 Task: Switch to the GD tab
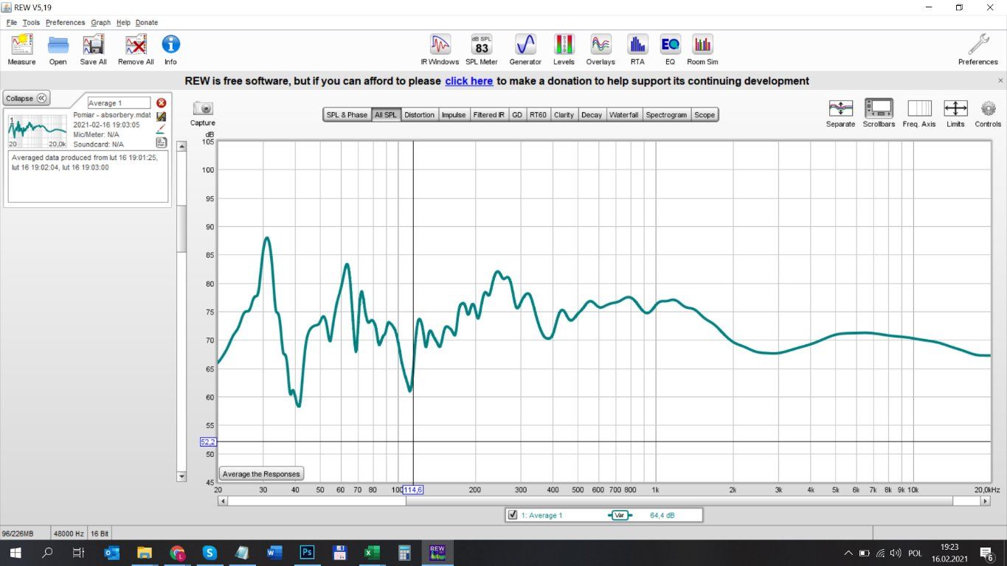tap(517, 115)
